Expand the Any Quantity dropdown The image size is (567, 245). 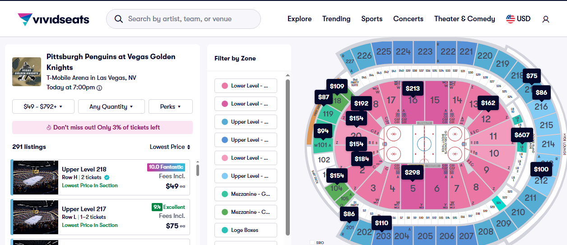[111, 106]
